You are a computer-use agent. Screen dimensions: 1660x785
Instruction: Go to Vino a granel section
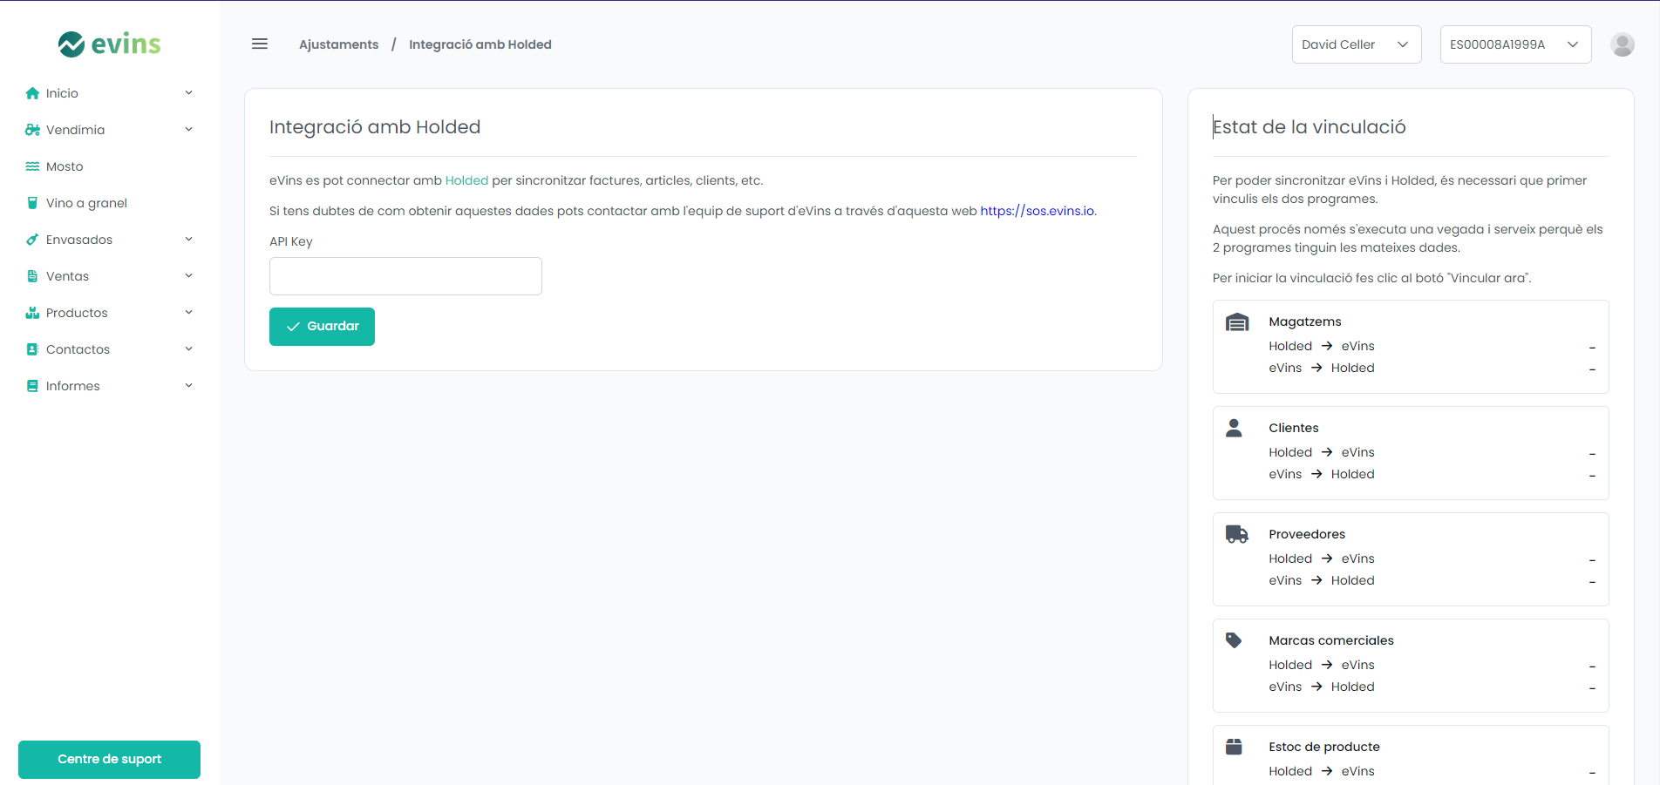tap(110, 203)
